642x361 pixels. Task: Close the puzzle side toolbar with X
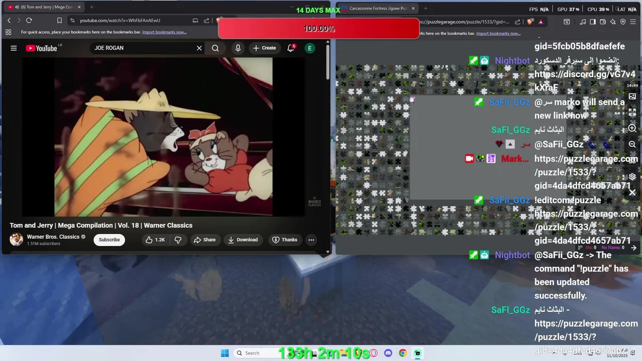pos(632,193)
